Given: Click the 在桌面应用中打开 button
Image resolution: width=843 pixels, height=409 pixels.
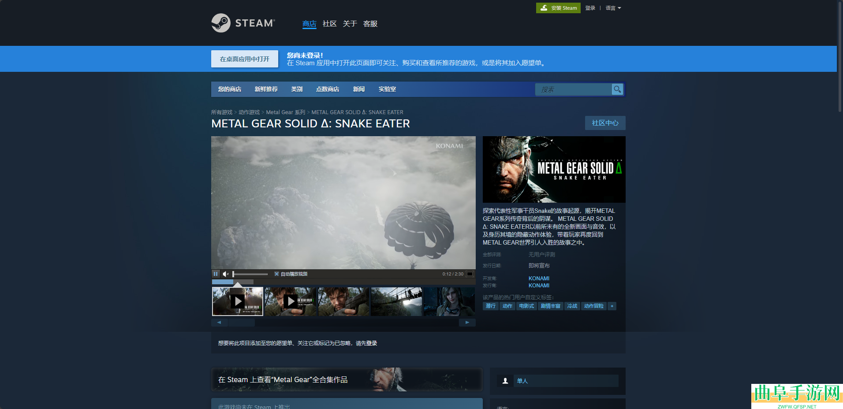Looking at the screenshot, I should click(245, 59).
